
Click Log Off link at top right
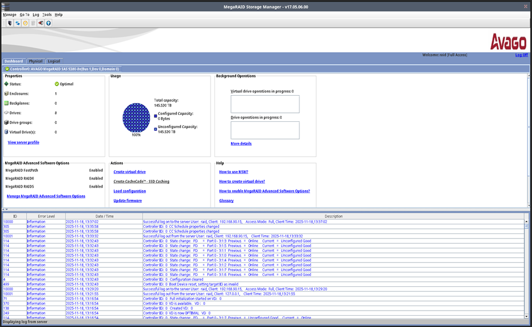[521, 55]
